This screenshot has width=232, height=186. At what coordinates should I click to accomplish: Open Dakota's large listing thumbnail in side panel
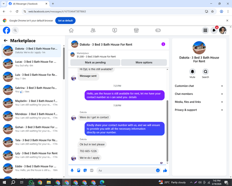point(199,48)
